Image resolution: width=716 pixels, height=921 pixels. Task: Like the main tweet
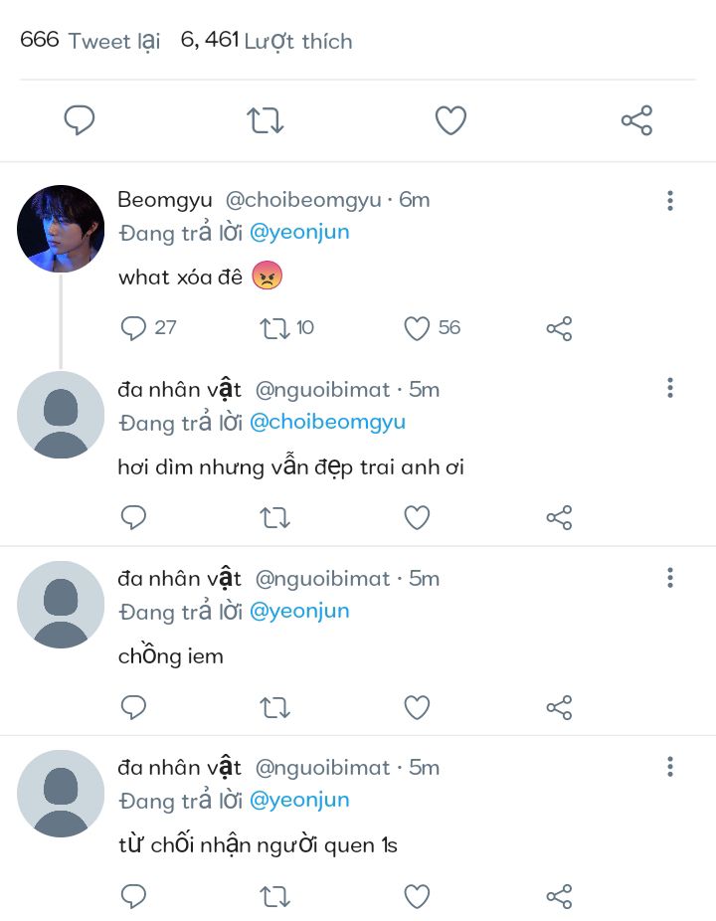[450, 120]
